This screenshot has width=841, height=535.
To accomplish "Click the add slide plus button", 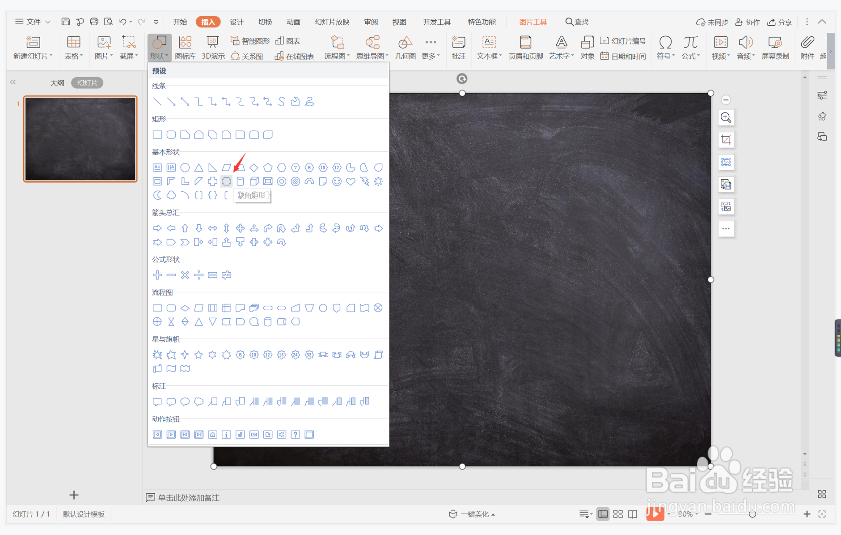I will click(74, 495).
